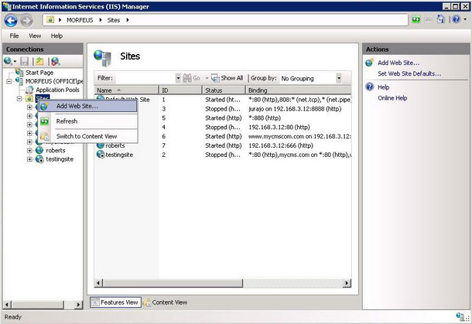
Task: Click the Filter input field
Action: click(x=145, y=78)
